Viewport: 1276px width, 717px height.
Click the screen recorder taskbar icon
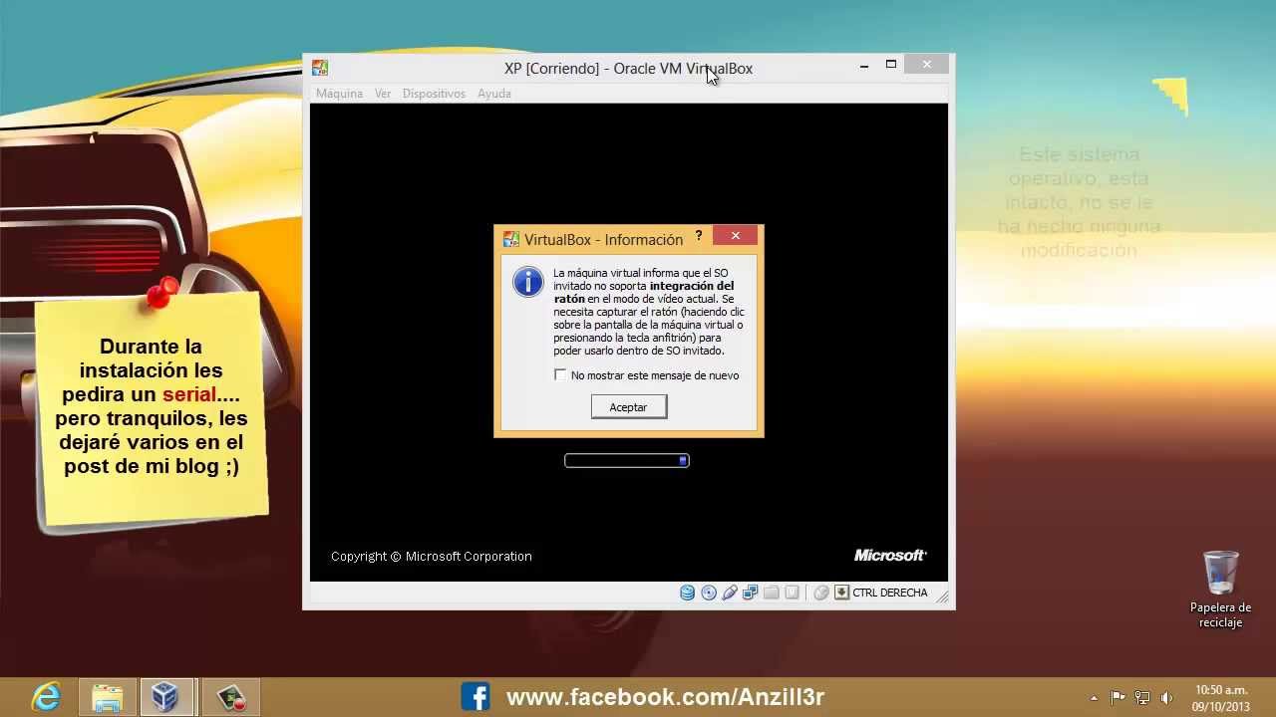(x=231, y=697)
